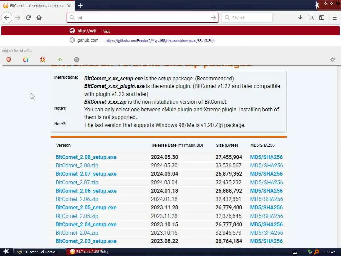Image resolution: width=341 pixels, height=256 pixels.
Task: Click the keyboard tray icon
Action: click(295, 252)
